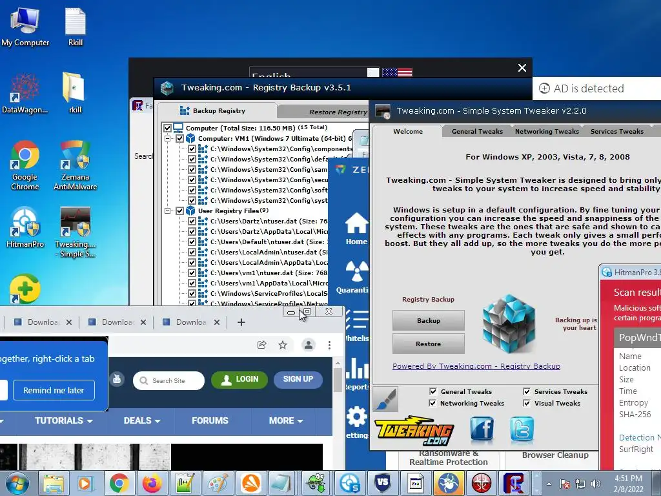
Task: Toggle the User Registry Files checkbox
Action: click(x=179, y=211)
